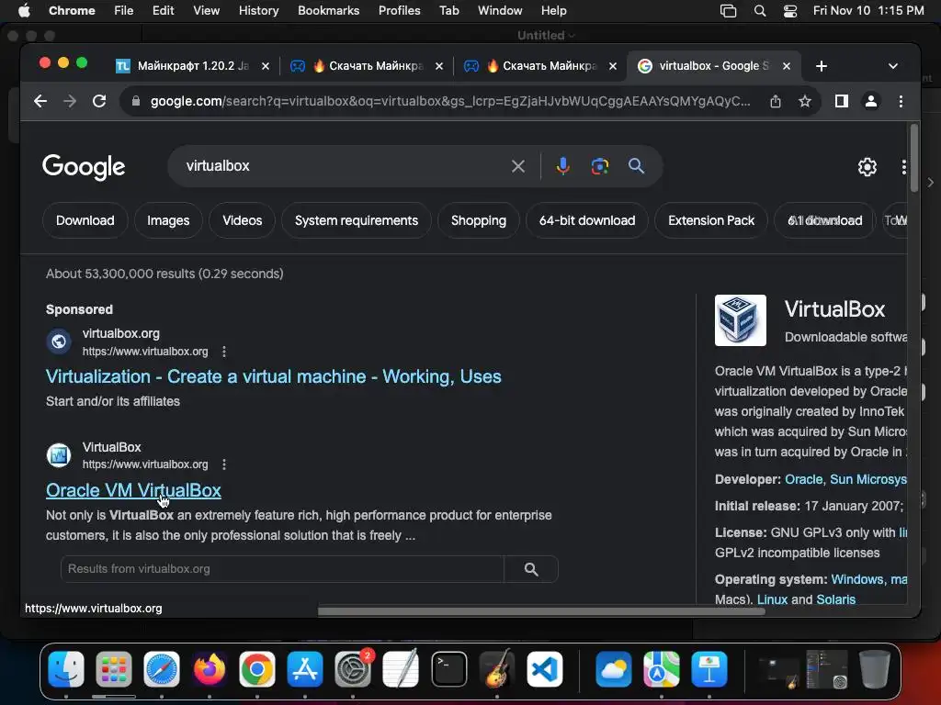The height and width of the screenshot is (705, 941).
Task: Open the Bookmarks menu
Action: pos(328,11)
